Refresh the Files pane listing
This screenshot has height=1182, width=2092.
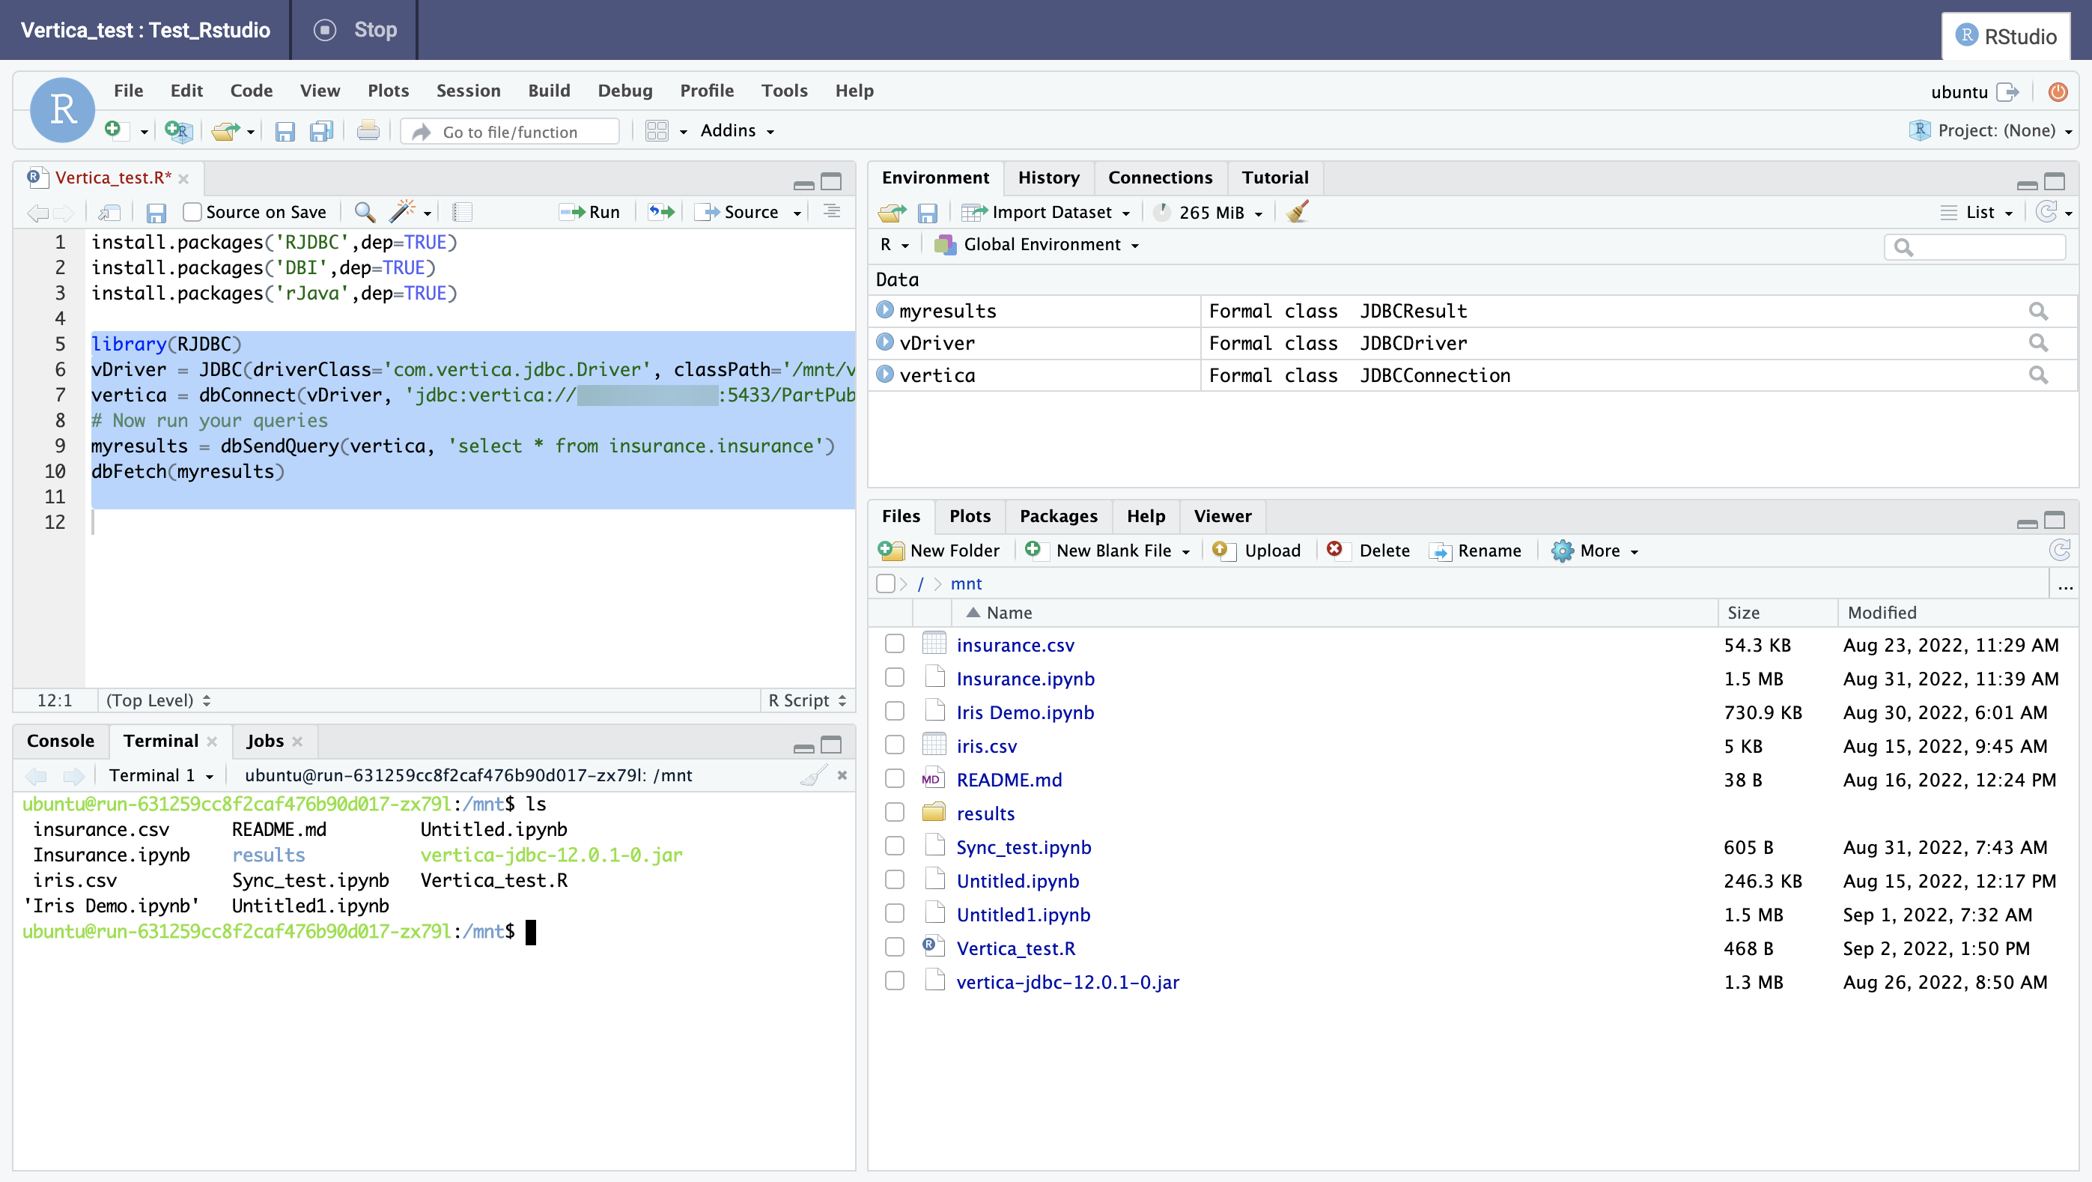(x=2061, y=550)
